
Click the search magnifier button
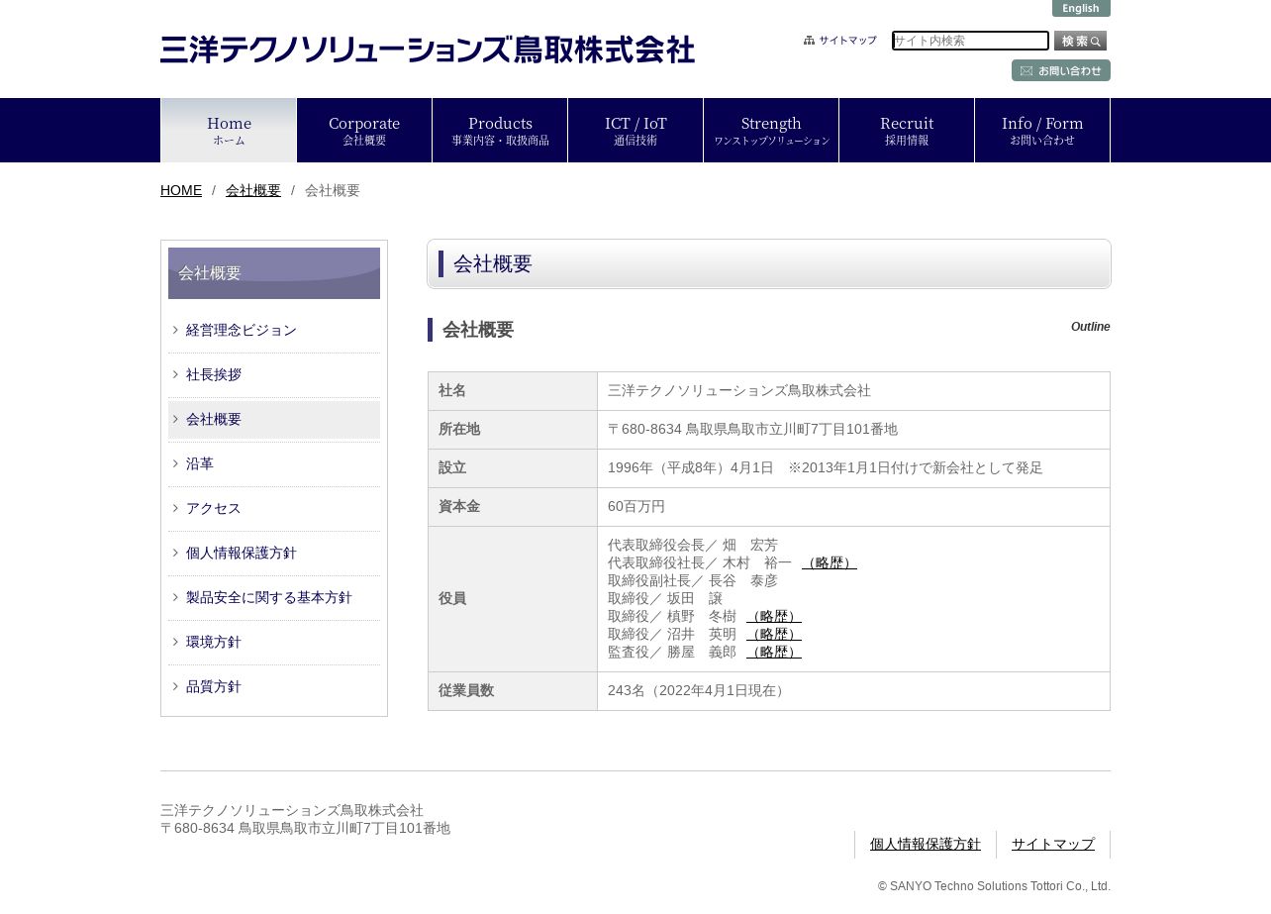[x=1080, y=41]
